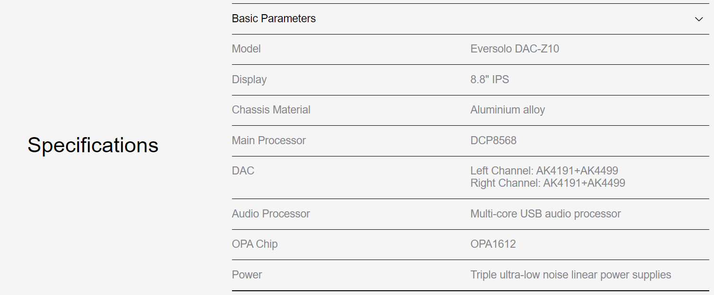Collapse the Basic Parameters chevron arrow
714x295 pixels.
click(699, 19)
